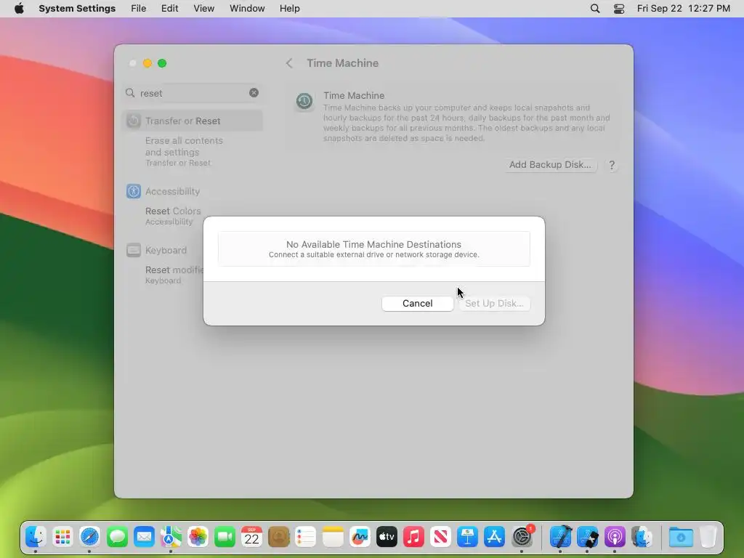Image resolution: width=744 pixels, height=558 pixels.
Task: Select Keyboard in the sidebar
Action: [192, 250]
